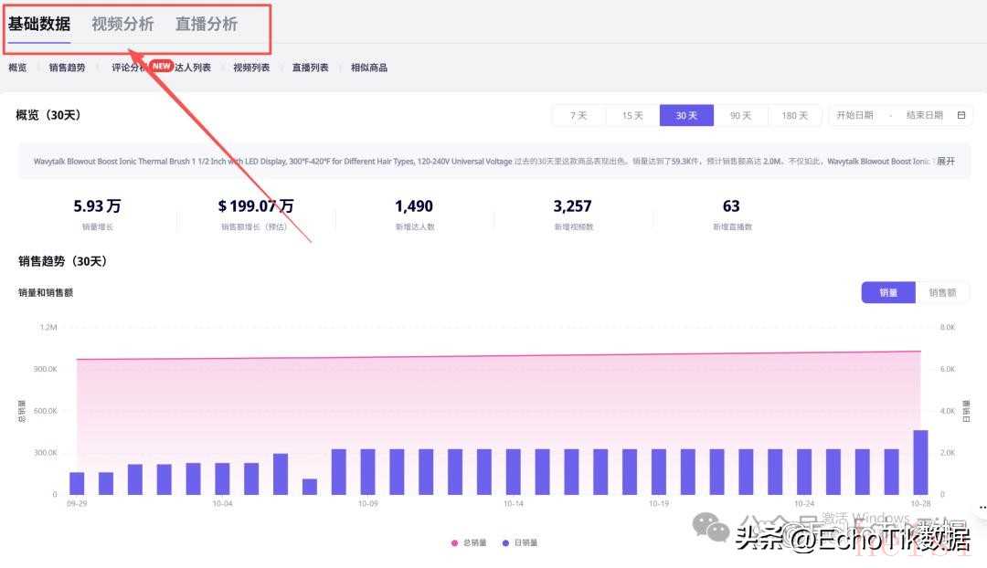Open the 结束日期 end date field
The width and height of the screenshot is (987, 568).
(924, 115)
